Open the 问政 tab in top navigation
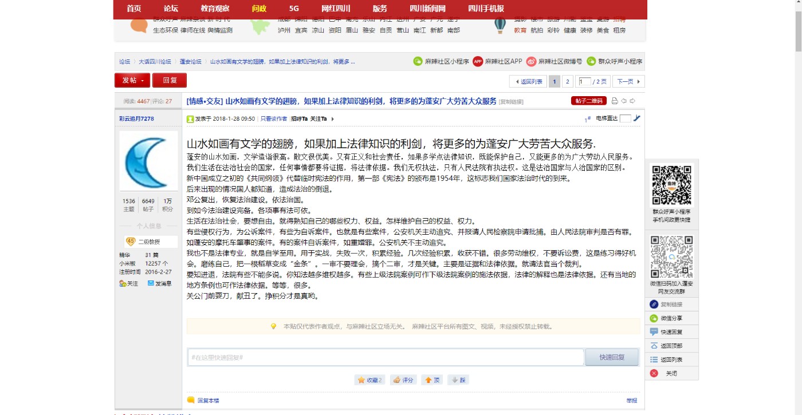Image resolution: width=802 pixels, height=415 pixels. click(259, 9)
